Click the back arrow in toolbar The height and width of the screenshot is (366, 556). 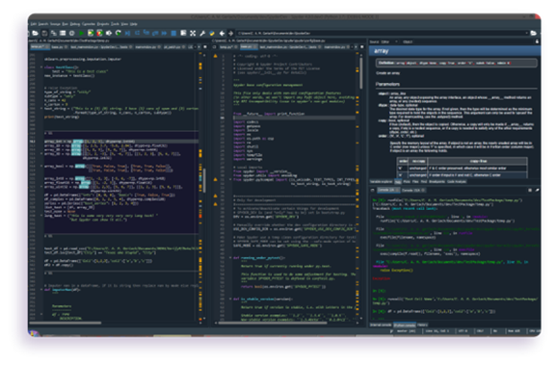pyautogui.click(x=222, y=33)
